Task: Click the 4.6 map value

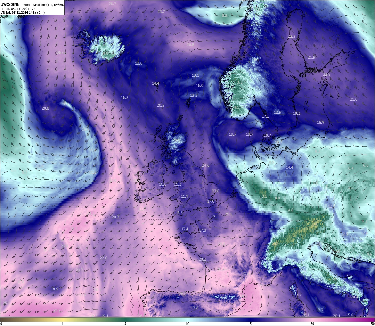Action: tap(291, 211)
